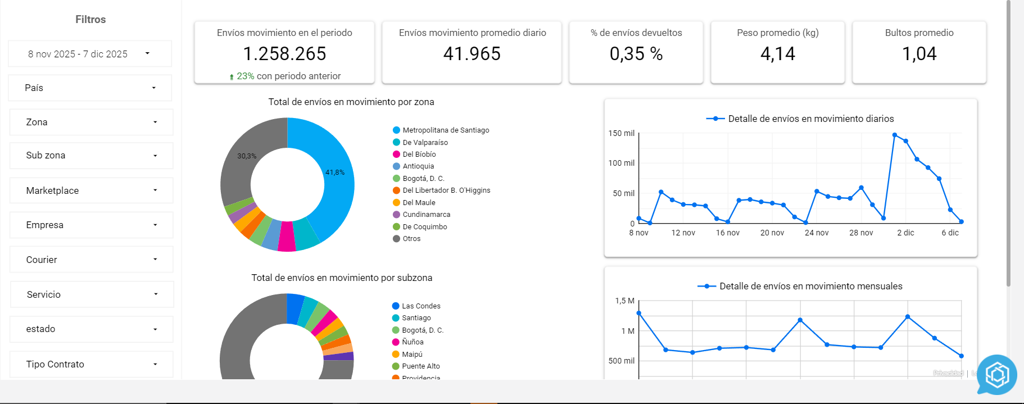Click the De Valparaíso legend entry
Screen dimensions: 1024x404
[x=425, y=143]
